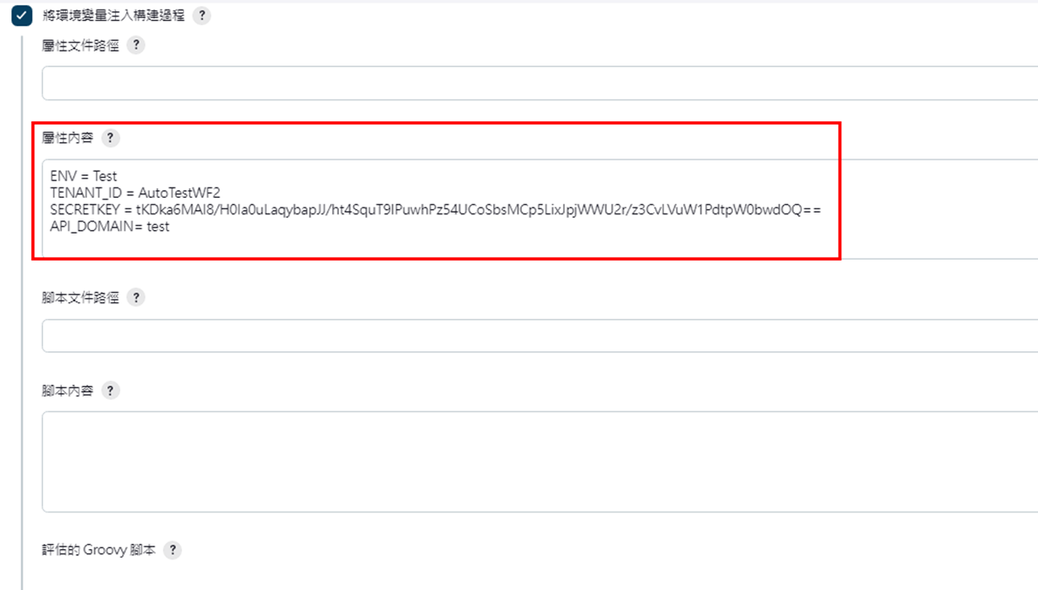Click the TENANT_ID = AutoTestWF2 line
Image resolution: width=1038 pixels, height=590 pixels.
click(x=135, y=193)
